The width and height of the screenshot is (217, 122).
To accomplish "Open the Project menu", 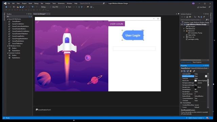I will click(x=24, y=3).
